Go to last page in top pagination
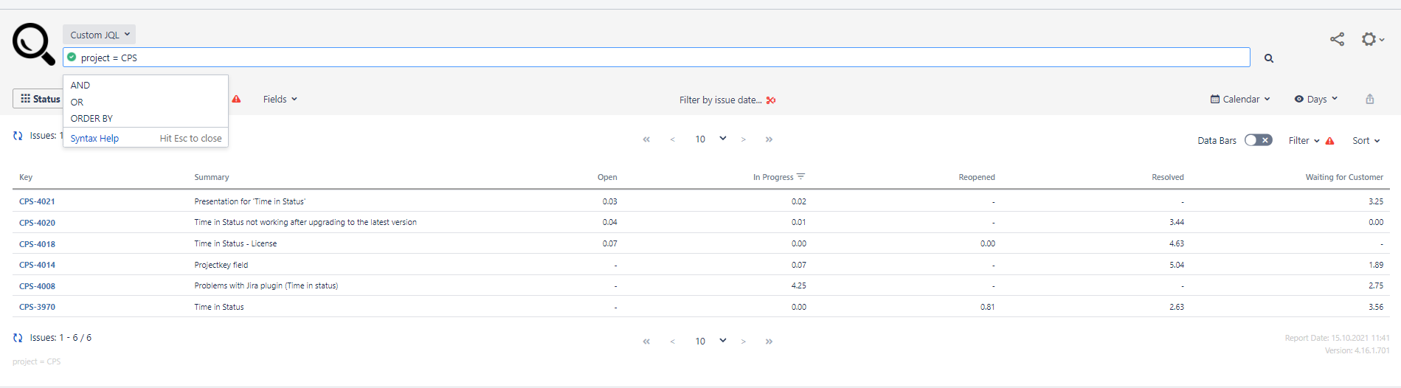1401x388 pixels. 769,139
